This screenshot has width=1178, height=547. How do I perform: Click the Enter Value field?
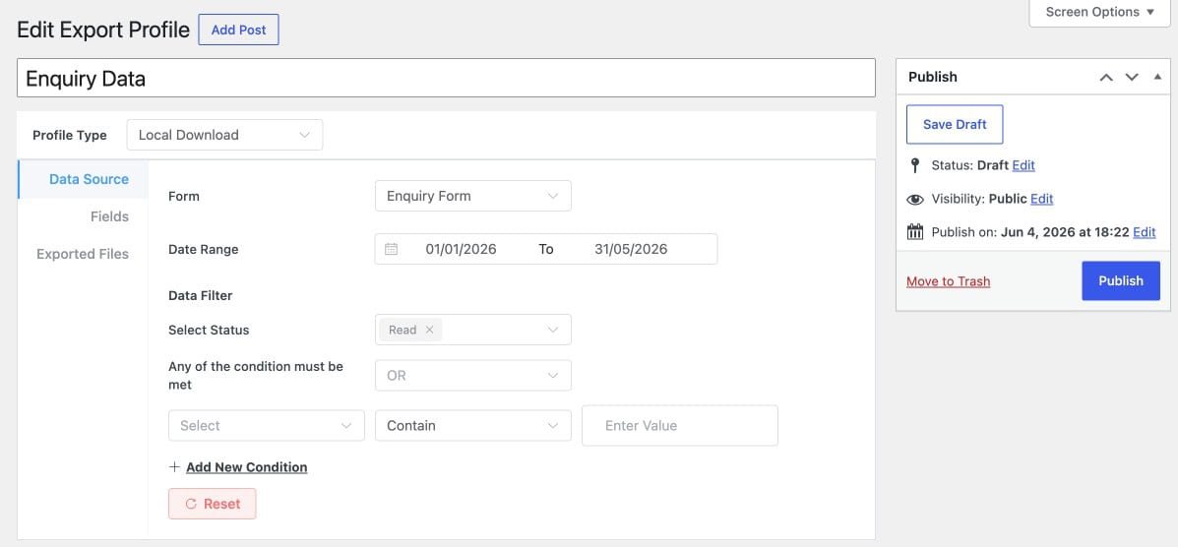680,425
